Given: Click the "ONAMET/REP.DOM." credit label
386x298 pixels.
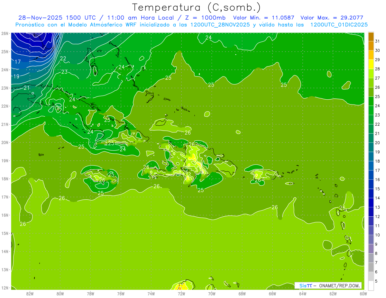Looking at the screenshot, I should (x=340, y=285).
